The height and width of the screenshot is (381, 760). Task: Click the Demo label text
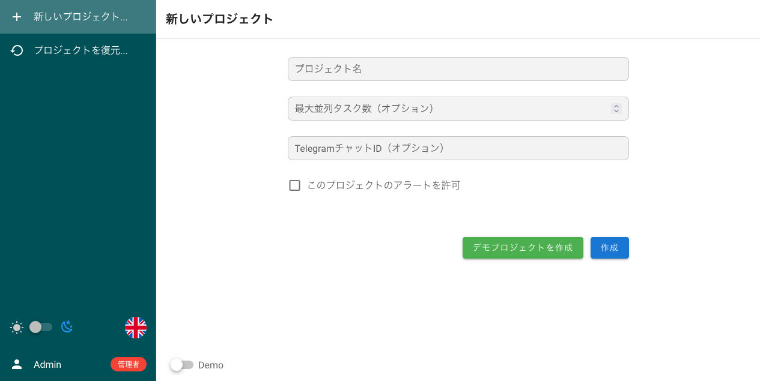click(211, 365)
